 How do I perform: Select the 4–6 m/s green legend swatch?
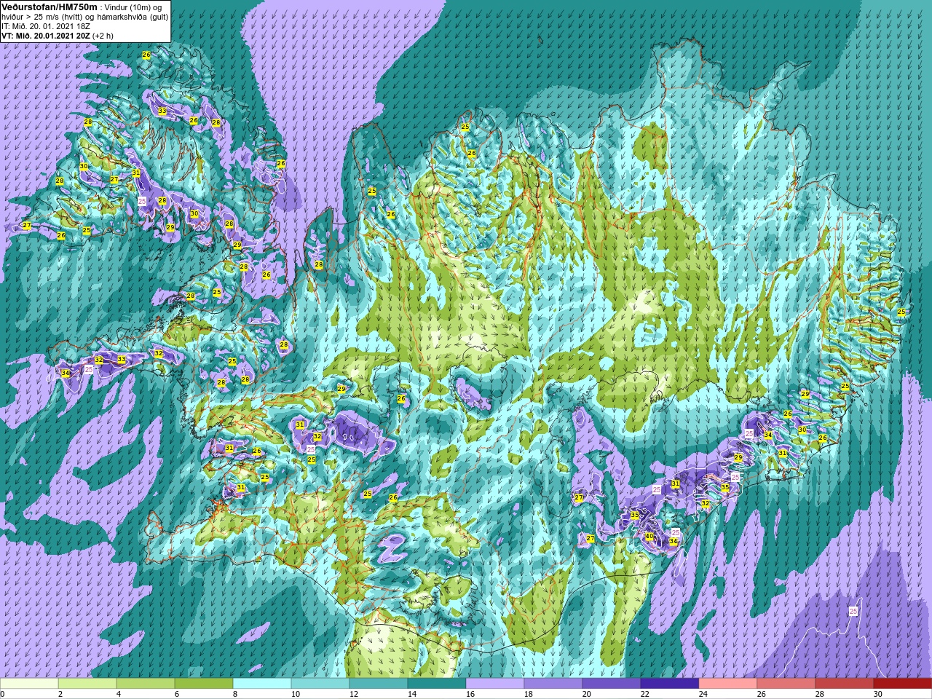(146, 684)
